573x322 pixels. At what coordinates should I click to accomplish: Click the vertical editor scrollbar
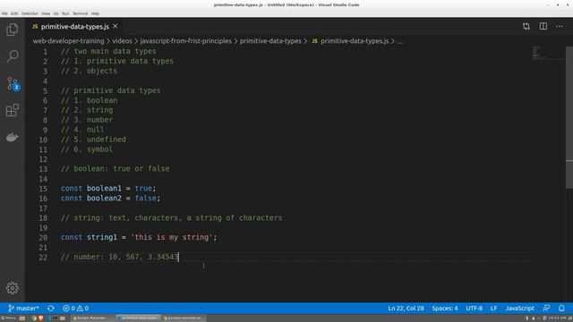(569, 117)
